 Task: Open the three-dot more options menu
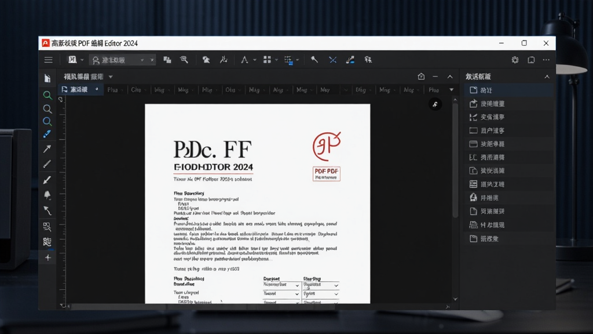click(546, 60)
